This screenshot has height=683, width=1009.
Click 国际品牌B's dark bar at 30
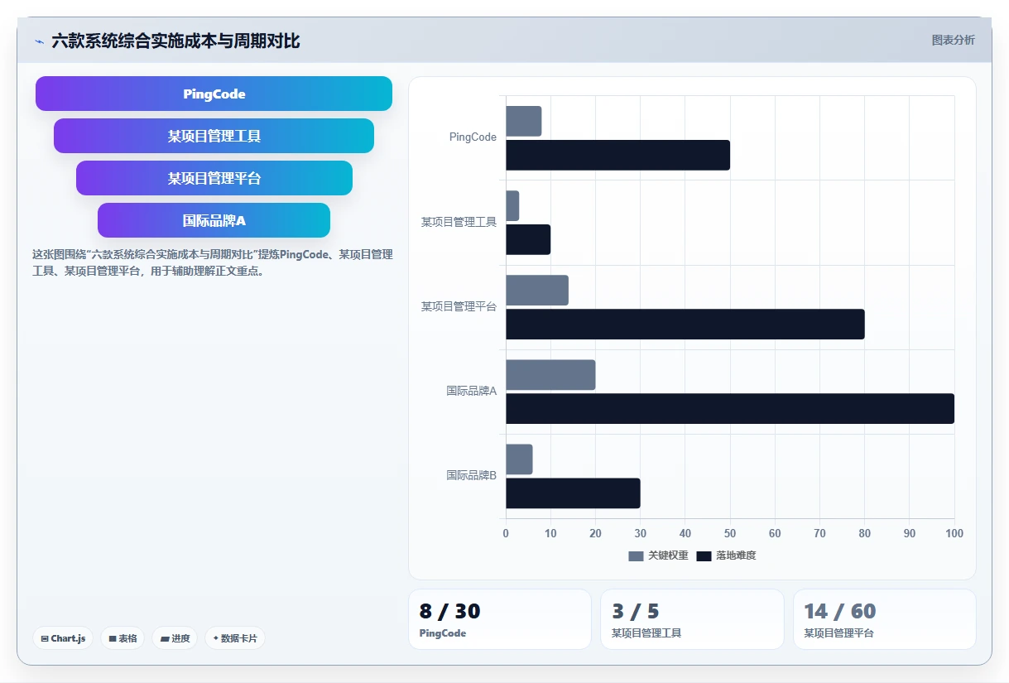click(x=573, y=493)
